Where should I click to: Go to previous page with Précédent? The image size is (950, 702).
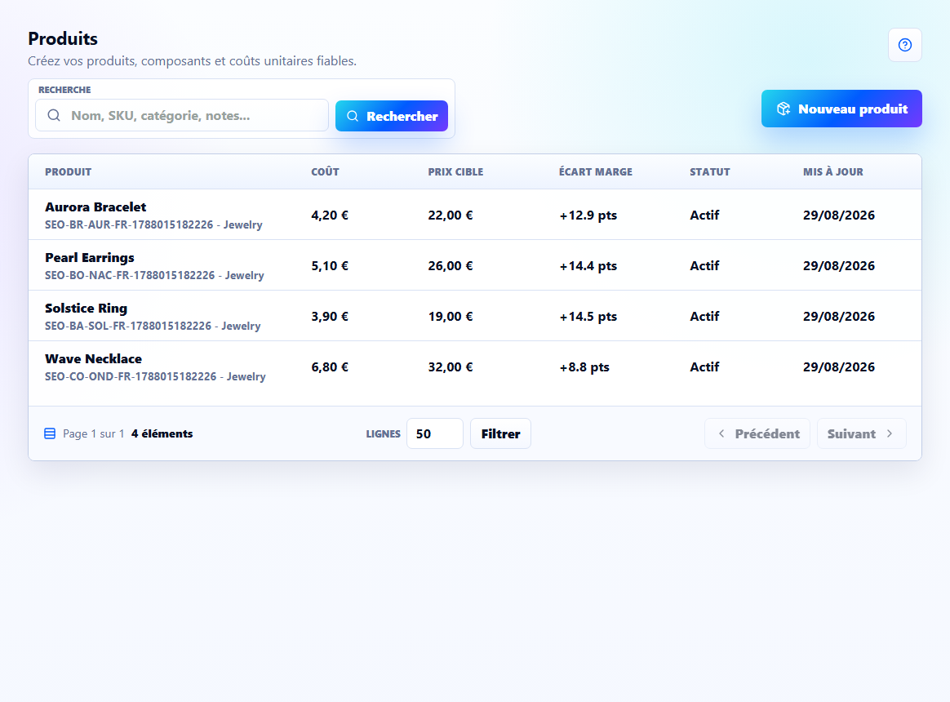757,433
